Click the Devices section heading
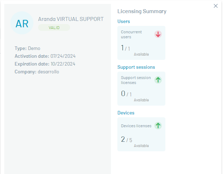Image resolution: width=223 pixels, height=174 pixels. [126, 113]
